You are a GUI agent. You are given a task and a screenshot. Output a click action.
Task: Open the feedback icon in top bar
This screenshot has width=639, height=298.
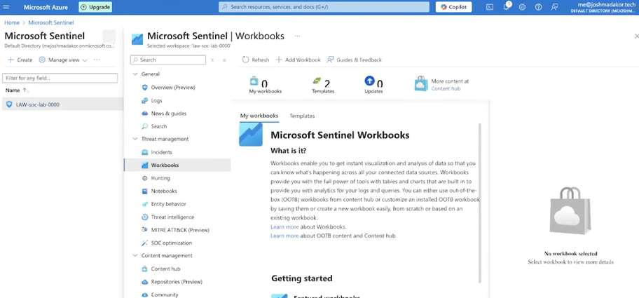coord(554,7)
